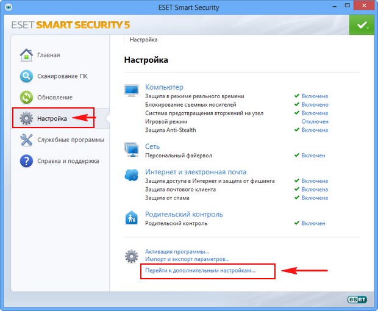Toggle Включена for phishing web protection
The width and height of the screenshot is (378, 311).
(x=315, y=181)
